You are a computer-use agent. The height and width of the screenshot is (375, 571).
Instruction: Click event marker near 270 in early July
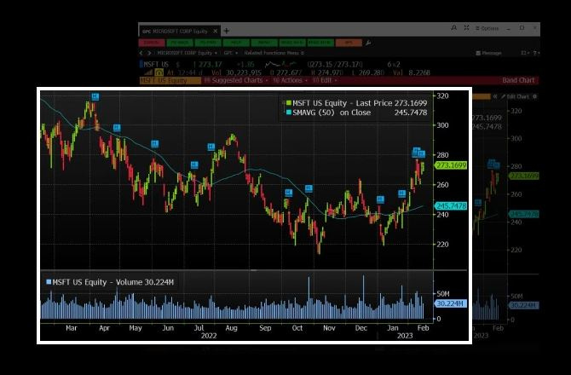click(194, 165)
